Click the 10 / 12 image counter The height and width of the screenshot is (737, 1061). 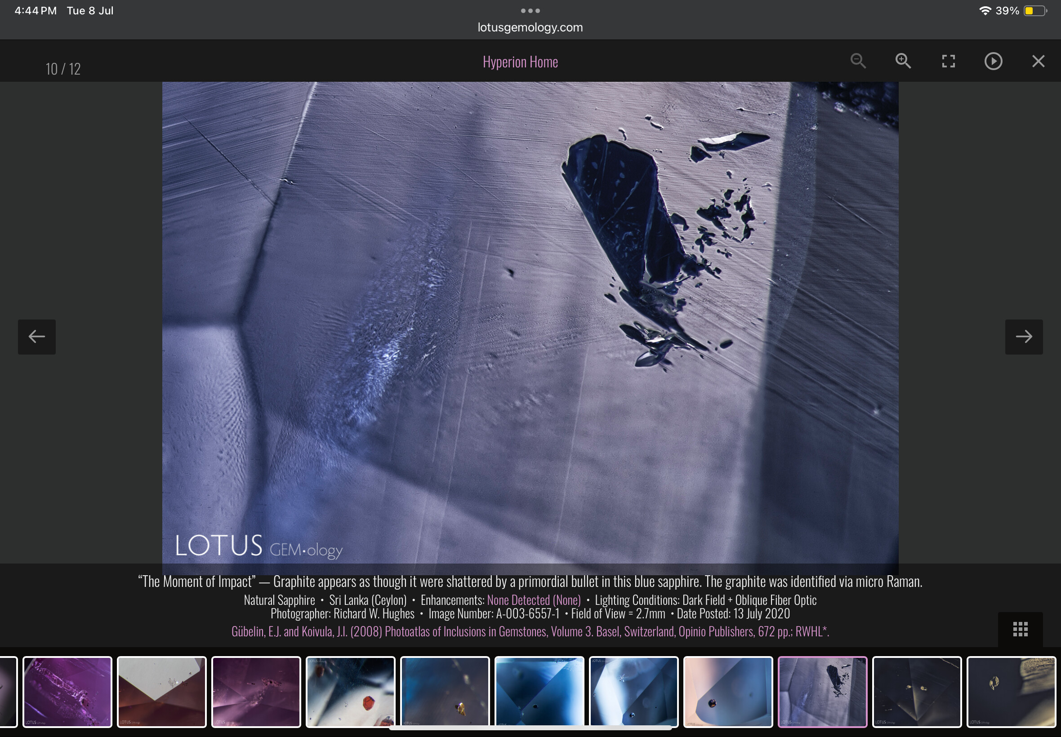tap(63, 69)
